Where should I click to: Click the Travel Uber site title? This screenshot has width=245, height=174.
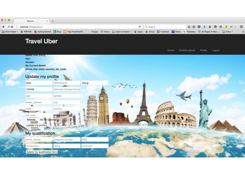[x=41, y=41]
